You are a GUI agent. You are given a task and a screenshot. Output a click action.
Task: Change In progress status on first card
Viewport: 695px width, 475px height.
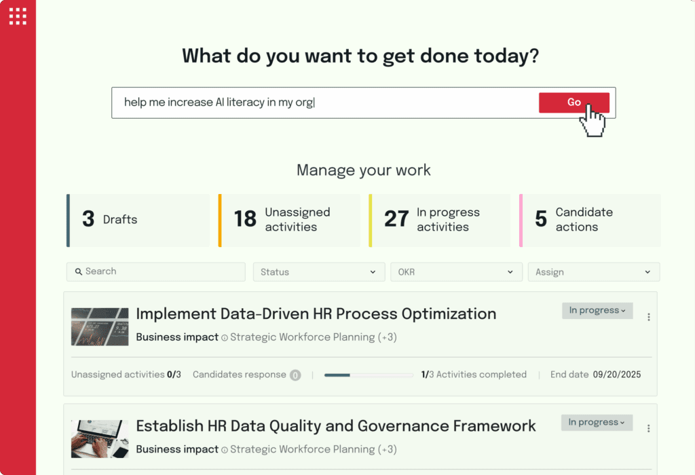click(597, 311)
